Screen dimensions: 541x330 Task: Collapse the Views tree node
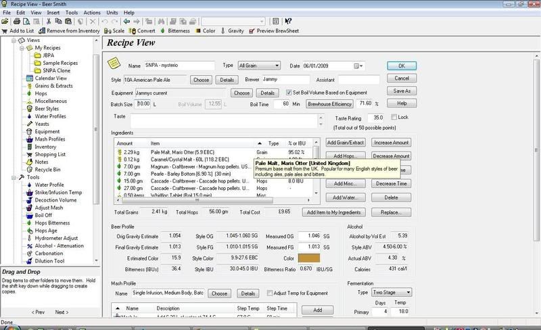pyautogui.click(x=14, y=41)
